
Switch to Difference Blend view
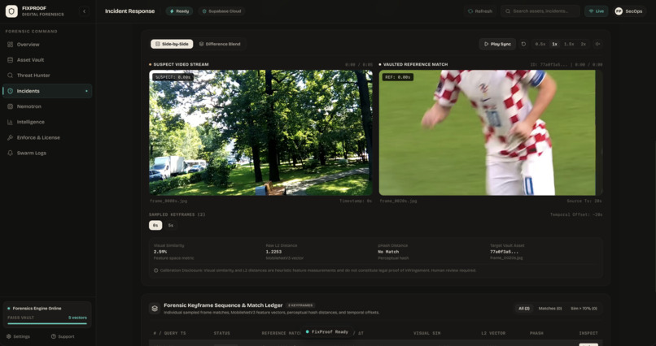point(220,44)
